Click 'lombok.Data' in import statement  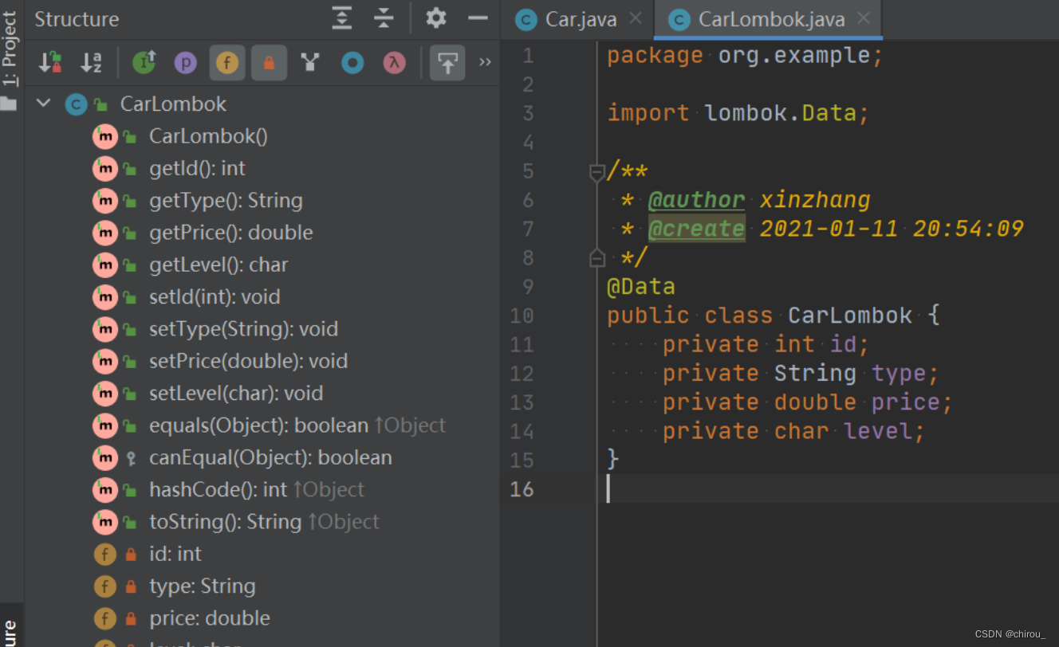point(780,113)
